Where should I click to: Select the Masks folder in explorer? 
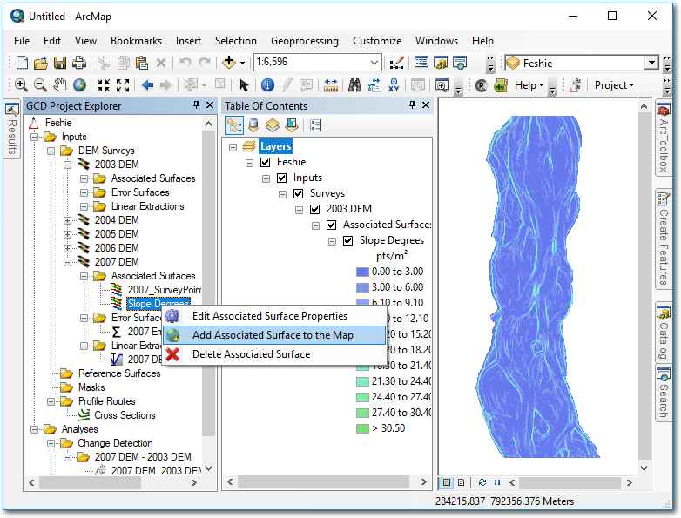coord(91,387)
